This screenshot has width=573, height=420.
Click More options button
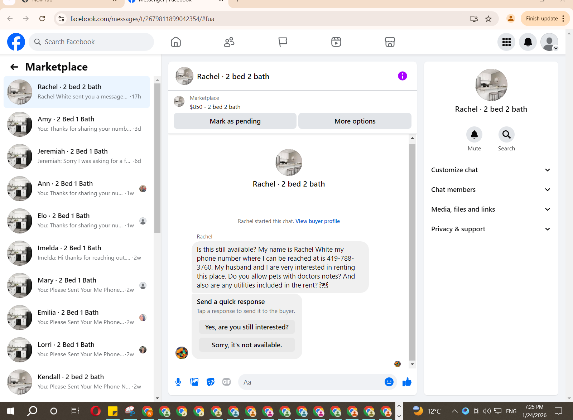pyautogui.click(x=355, y=121)
